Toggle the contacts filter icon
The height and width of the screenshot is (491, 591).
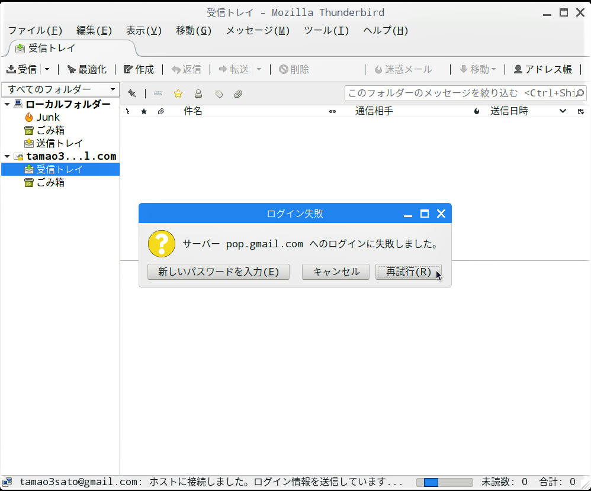click(198, 93)
